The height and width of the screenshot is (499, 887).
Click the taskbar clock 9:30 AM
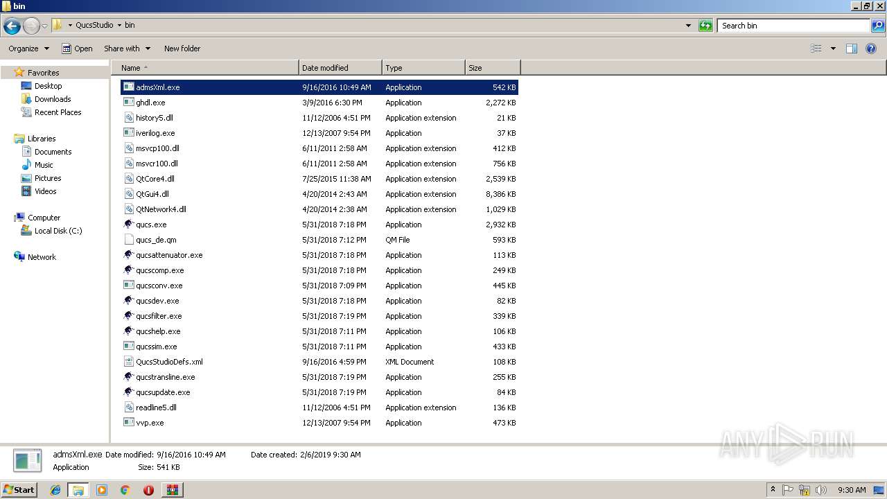[852, 490]
